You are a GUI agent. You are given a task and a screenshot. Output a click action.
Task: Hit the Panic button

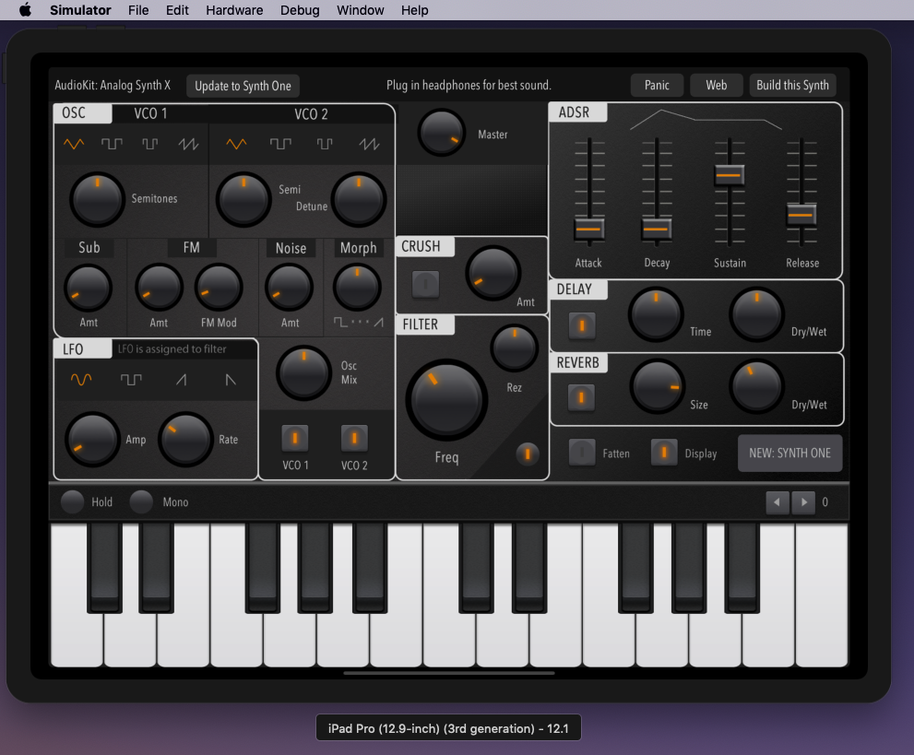click(657, 85)
